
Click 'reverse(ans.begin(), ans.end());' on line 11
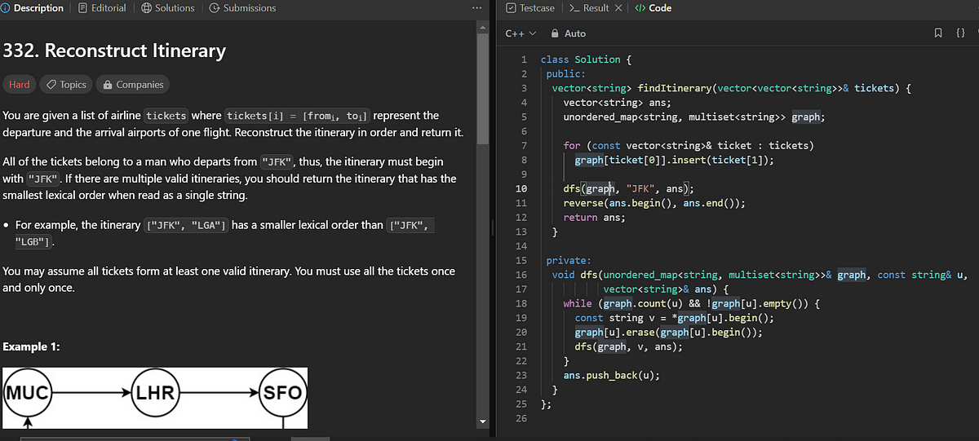[654, 203]
